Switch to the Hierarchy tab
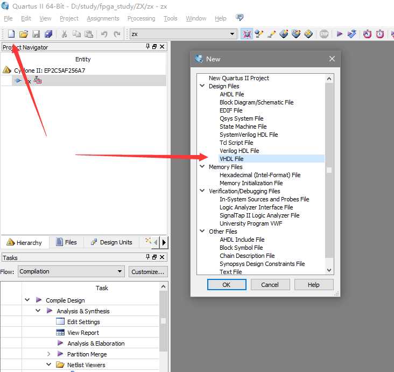This screenshot has height=372, width=394. [25, 243]
